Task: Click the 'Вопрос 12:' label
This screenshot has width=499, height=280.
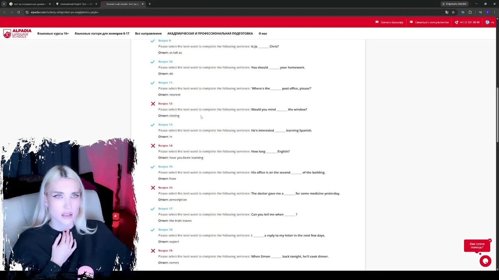Action: [165, 103]
